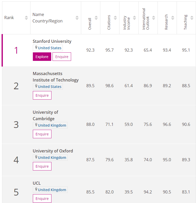Click United Kingdom tag under Oxford

52,158
